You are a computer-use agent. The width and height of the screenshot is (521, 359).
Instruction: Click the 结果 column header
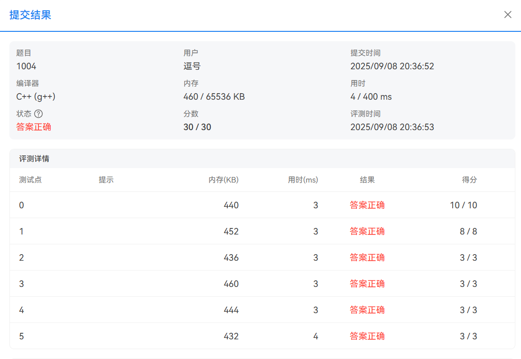point(367,180)
